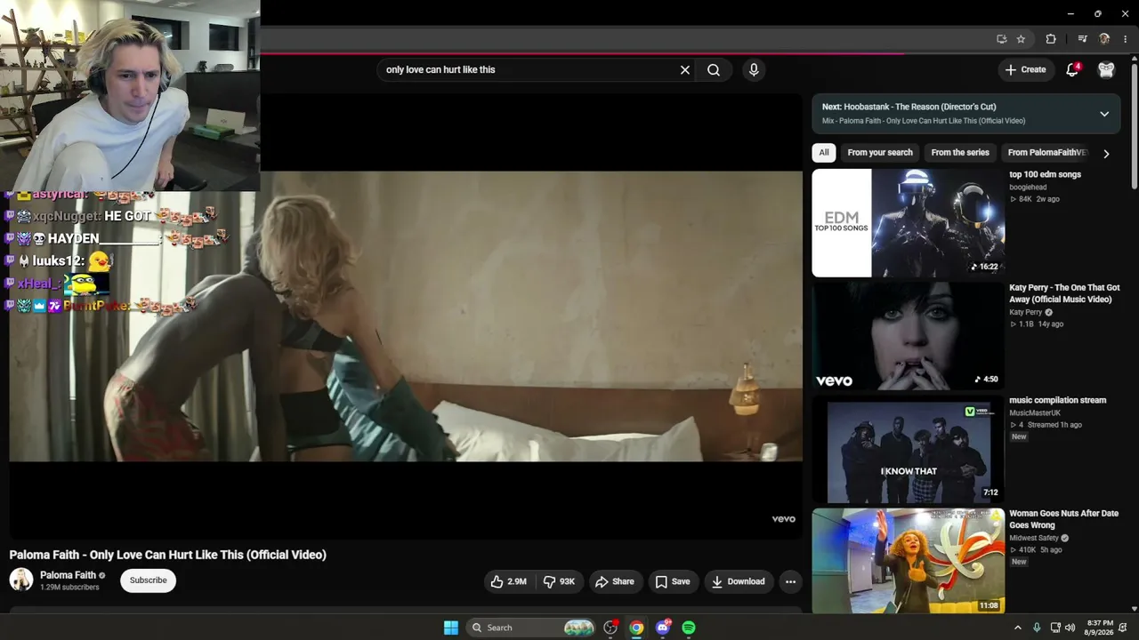Open YouTube notifications bell
The image size is (1139, 640).
[1072, 69]
